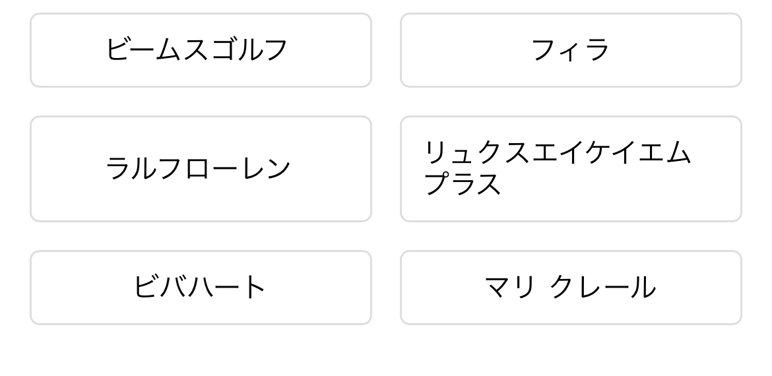Screen dimensions: 772x376
Task: Select リュクスエイケイエムプラス brand option
Action: (x=571, y=169)
